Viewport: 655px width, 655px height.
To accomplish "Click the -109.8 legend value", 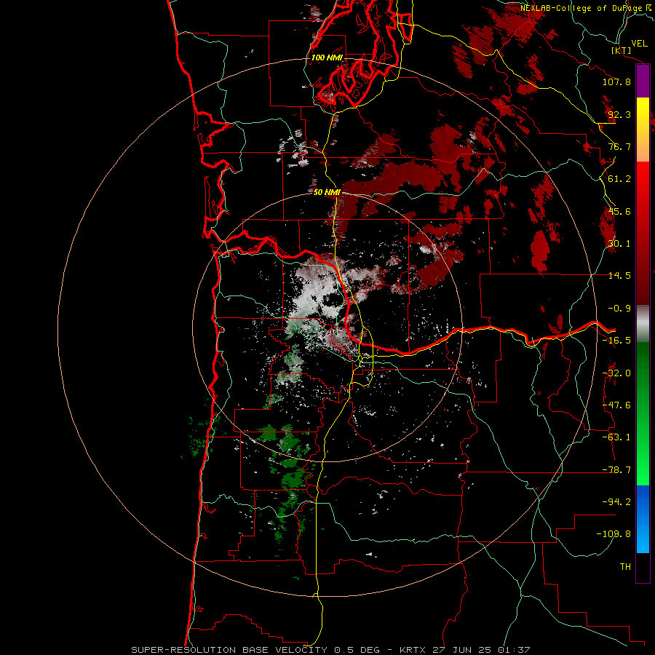I will [614, 534].
